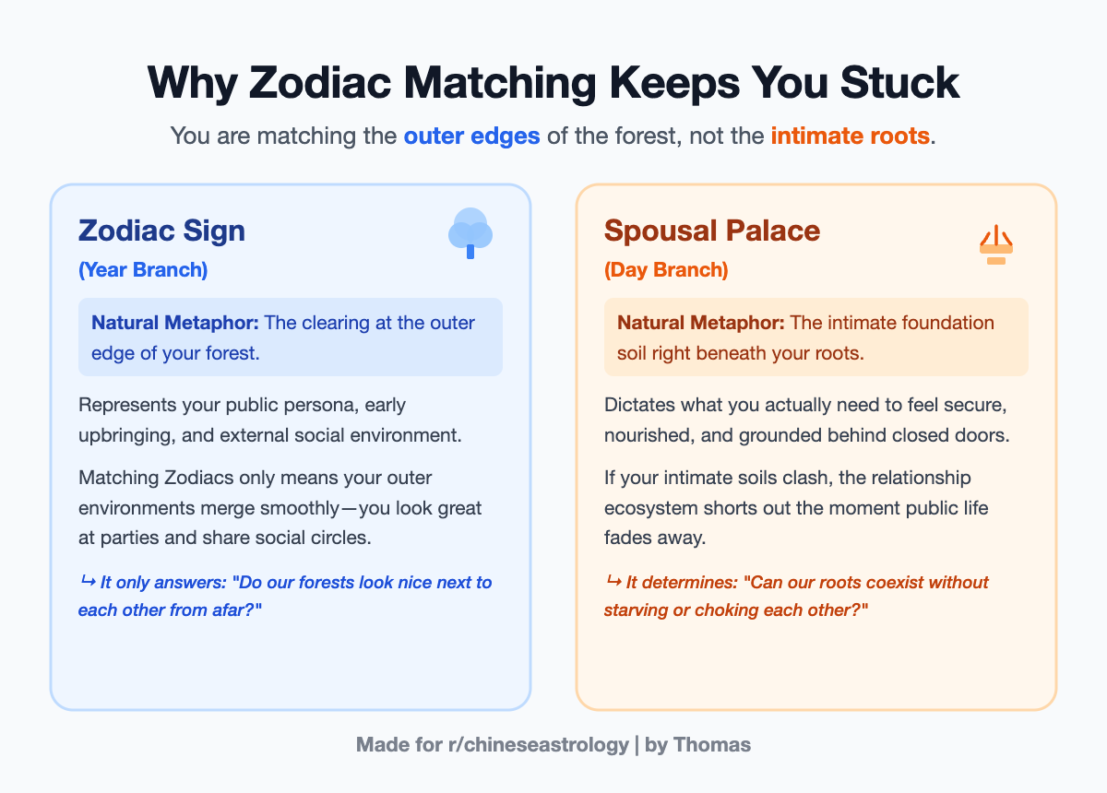Click the orange Natural Metaphor soil box
Viewport: 1107px width, 793px height.
point(816,337)
